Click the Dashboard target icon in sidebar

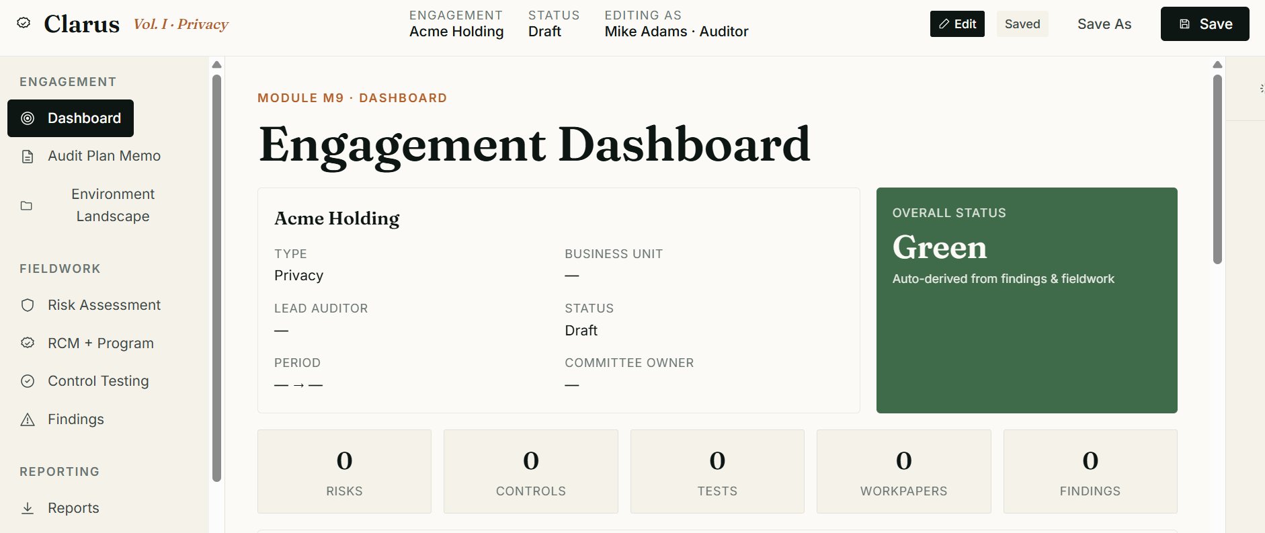[x=28, y=118]
